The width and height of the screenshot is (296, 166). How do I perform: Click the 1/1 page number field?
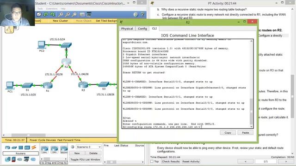pos(265,161)
